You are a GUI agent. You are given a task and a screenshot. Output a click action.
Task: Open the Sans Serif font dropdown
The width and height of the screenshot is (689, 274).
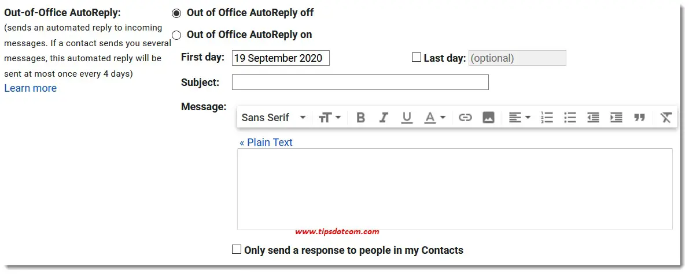pyautogui.click(x=273, y=118)
